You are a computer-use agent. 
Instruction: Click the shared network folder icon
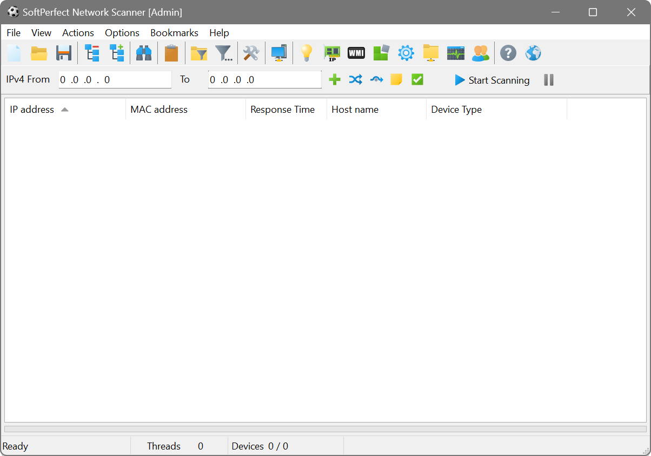pos(431,53)
